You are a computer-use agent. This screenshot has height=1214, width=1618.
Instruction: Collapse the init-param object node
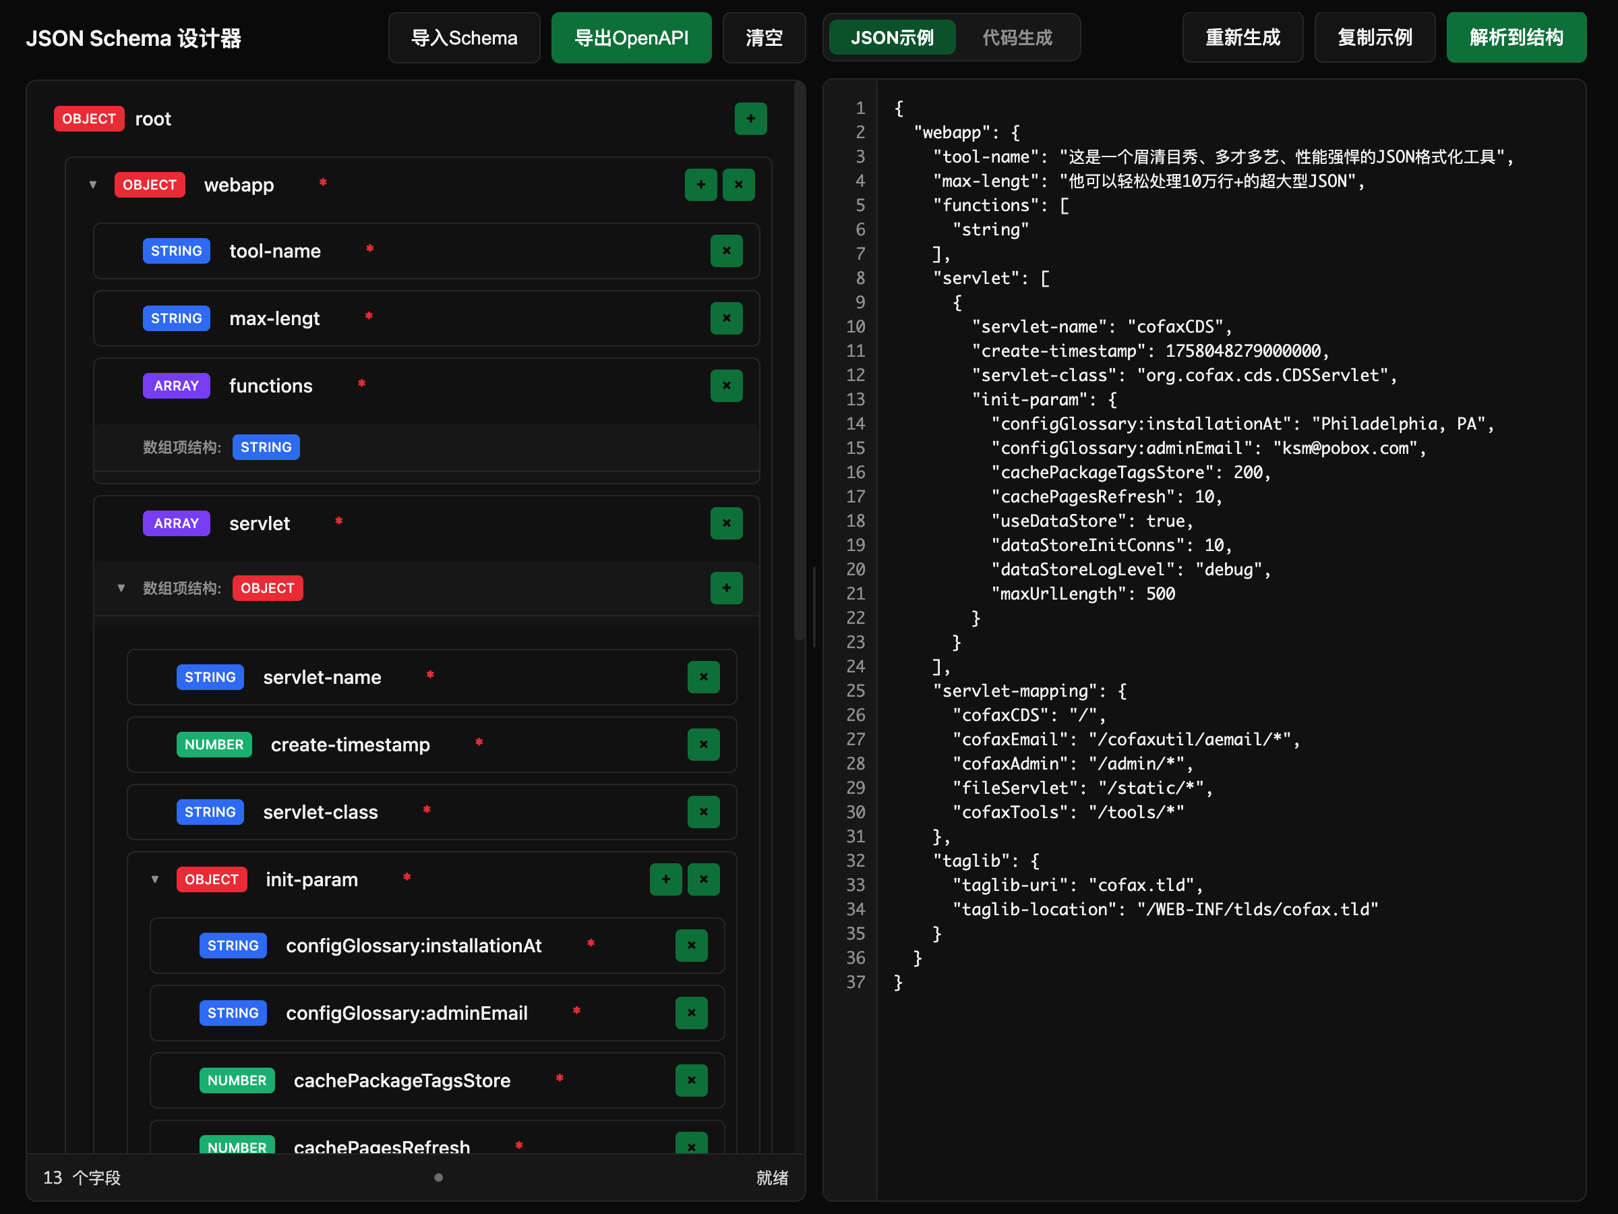[x=155, y=879]
